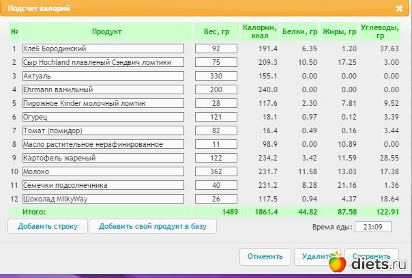Select the Актуаль weight field 330
Screen dimensions: 412x278
216,76
